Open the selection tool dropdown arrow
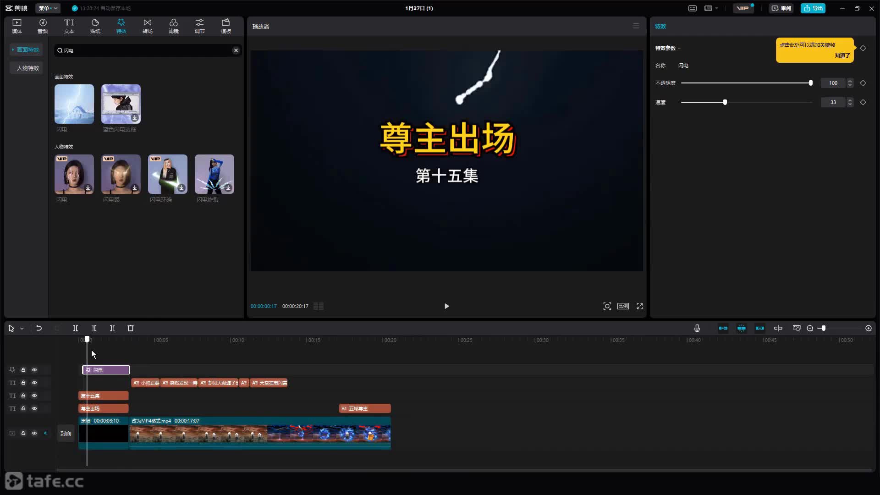The image size is (880, 495). [x=22, y=329]
